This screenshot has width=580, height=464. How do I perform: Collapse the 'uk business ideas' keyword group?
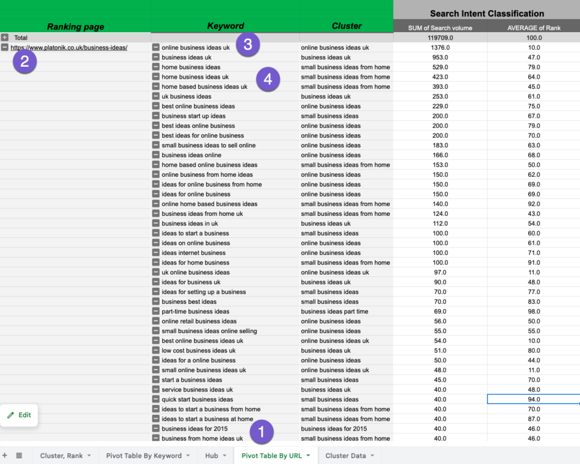tap(156, 96)
